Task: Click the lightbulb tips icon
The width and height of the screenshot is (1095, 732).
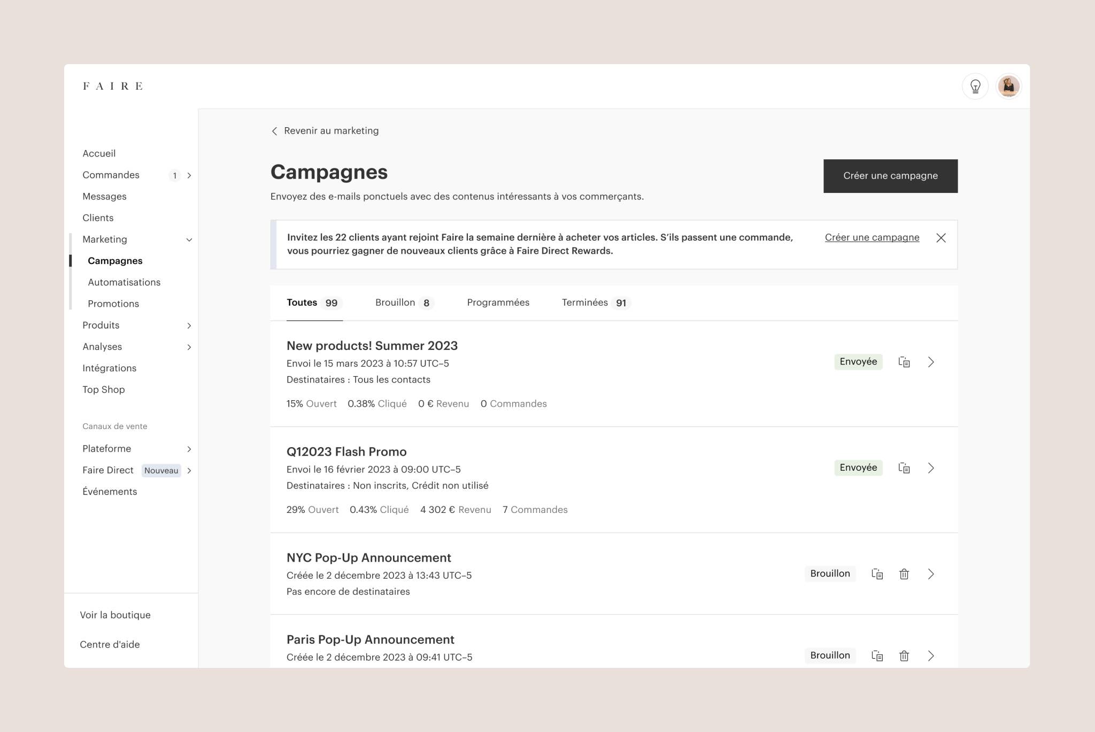Action: [x=975, y=86]
